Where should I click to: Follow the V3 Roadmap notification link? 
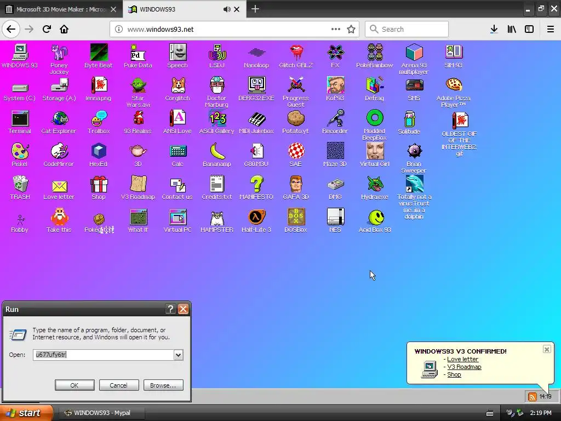464,367
